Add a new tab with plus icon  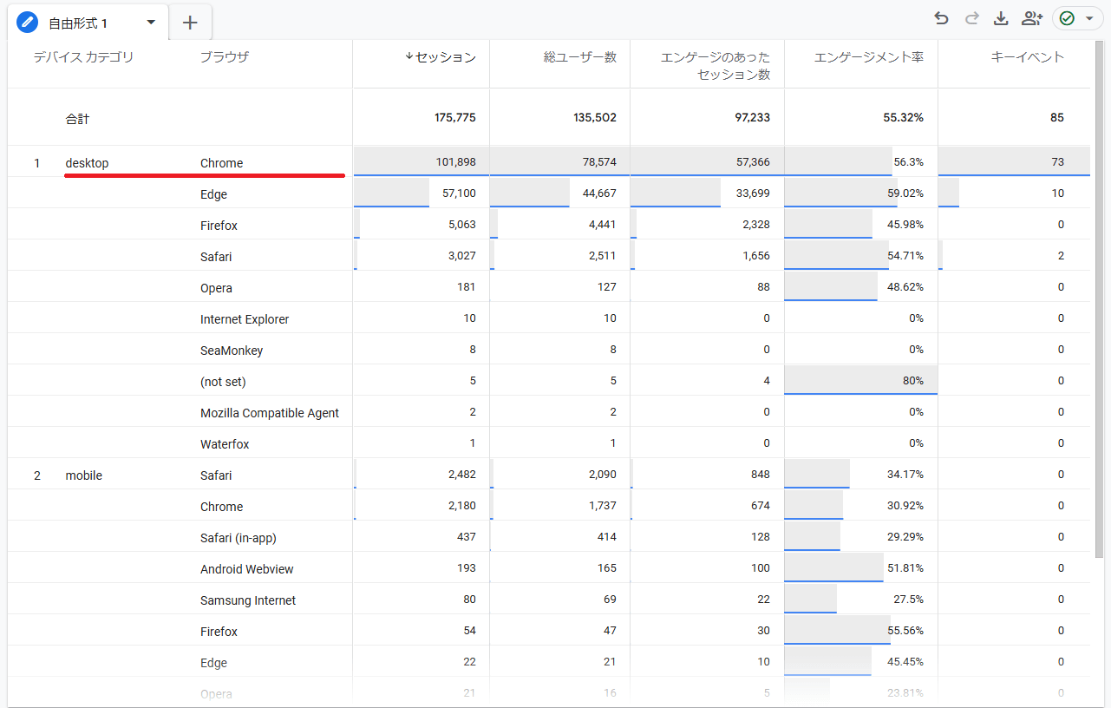click(191, 23)
